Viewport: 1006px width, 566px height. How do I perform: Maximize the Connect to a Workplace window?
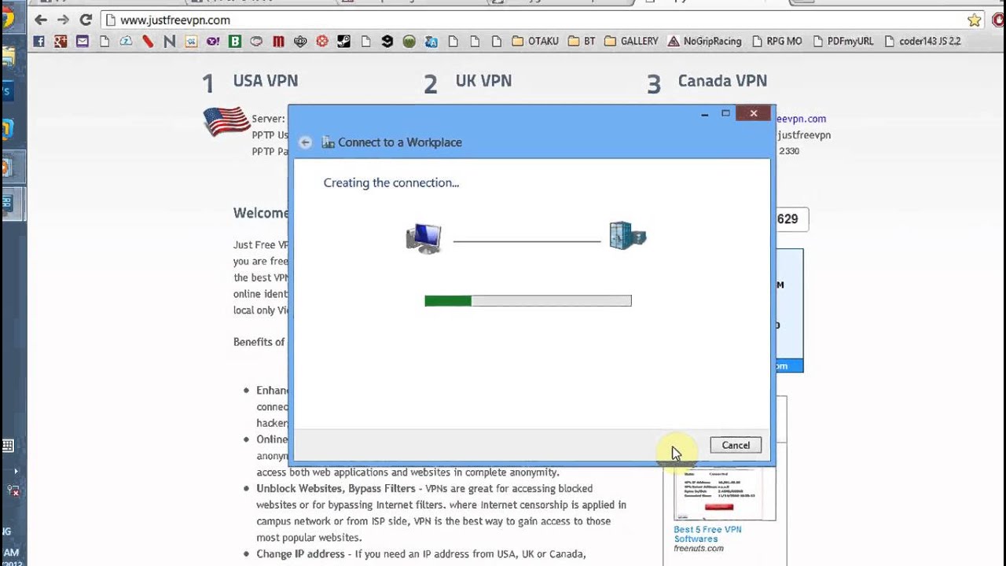[x=725, y=114]
